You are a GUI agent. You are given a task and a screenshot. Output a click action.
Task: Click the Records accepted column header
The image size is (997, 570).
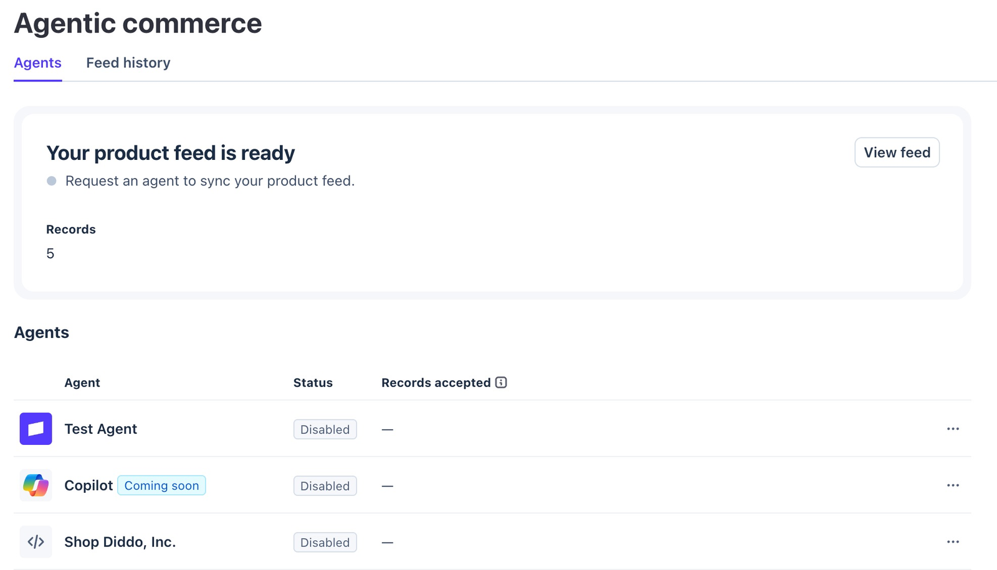[436, 383]
